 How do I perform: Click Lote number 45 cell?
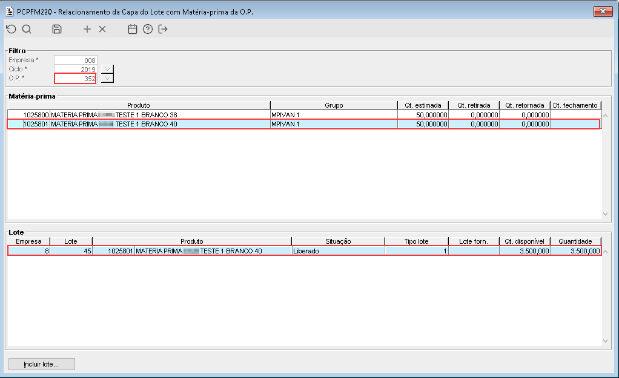71,250
